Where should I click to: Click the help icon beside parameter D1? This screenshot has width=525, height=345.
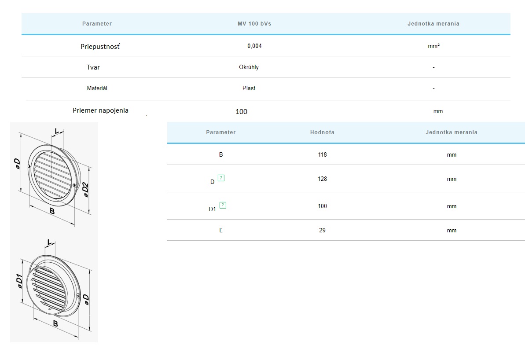[223, 205]
